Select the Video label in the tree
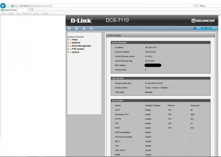The width and height of the screenshot is (221, 157). (75, 40)
